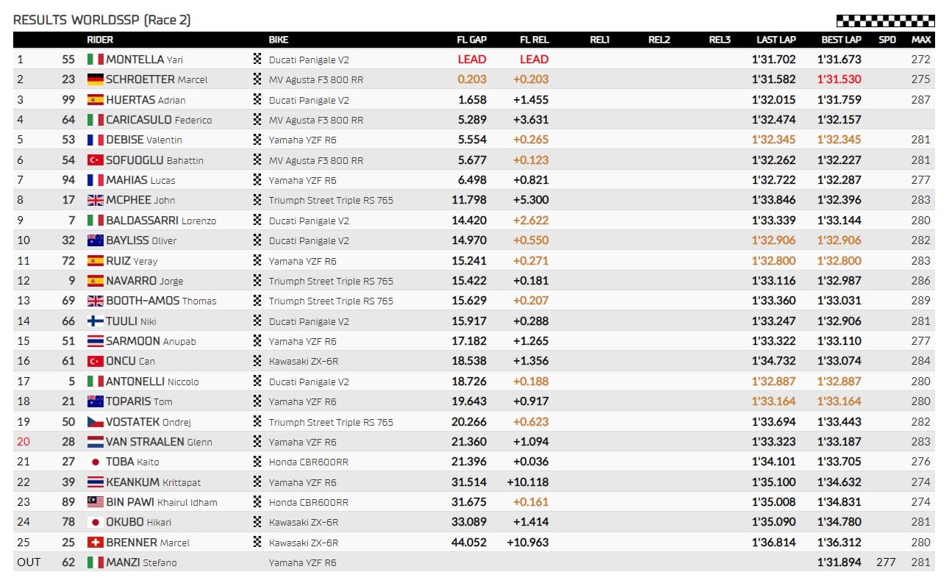Click the max speed 289 for BOOTH-AMOS
The width and height of the screenshot is (952, 583).
(920, 301)
